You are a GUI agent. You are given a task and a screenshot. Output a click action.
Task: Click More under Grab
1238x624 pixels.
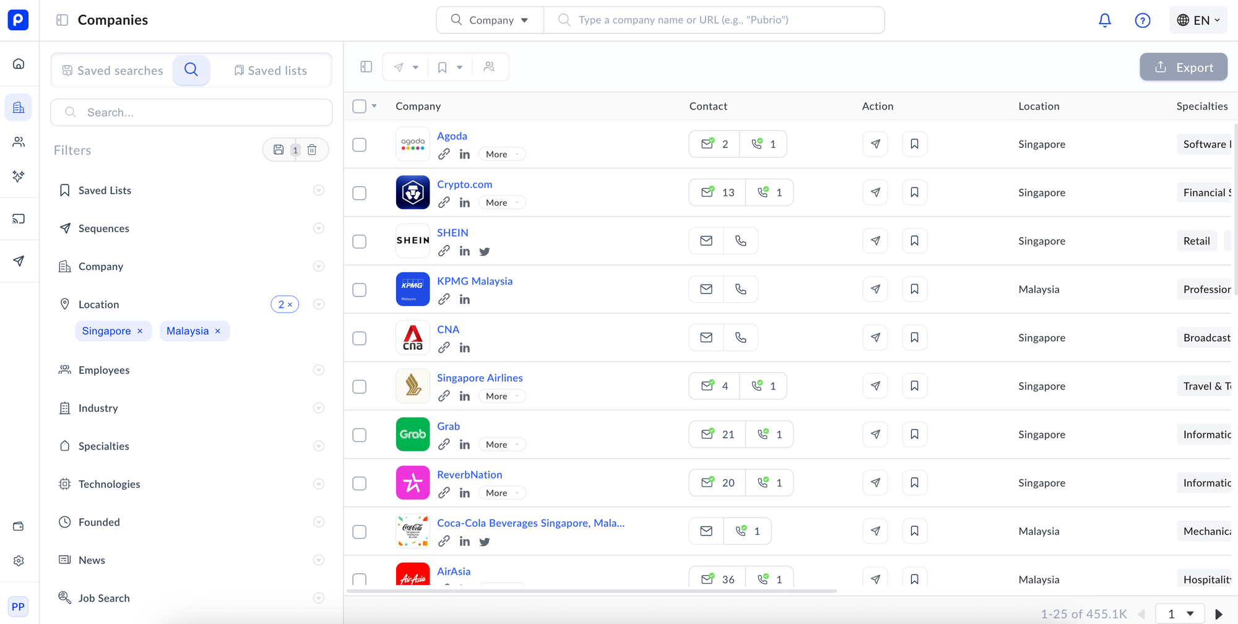coord(502,444)
